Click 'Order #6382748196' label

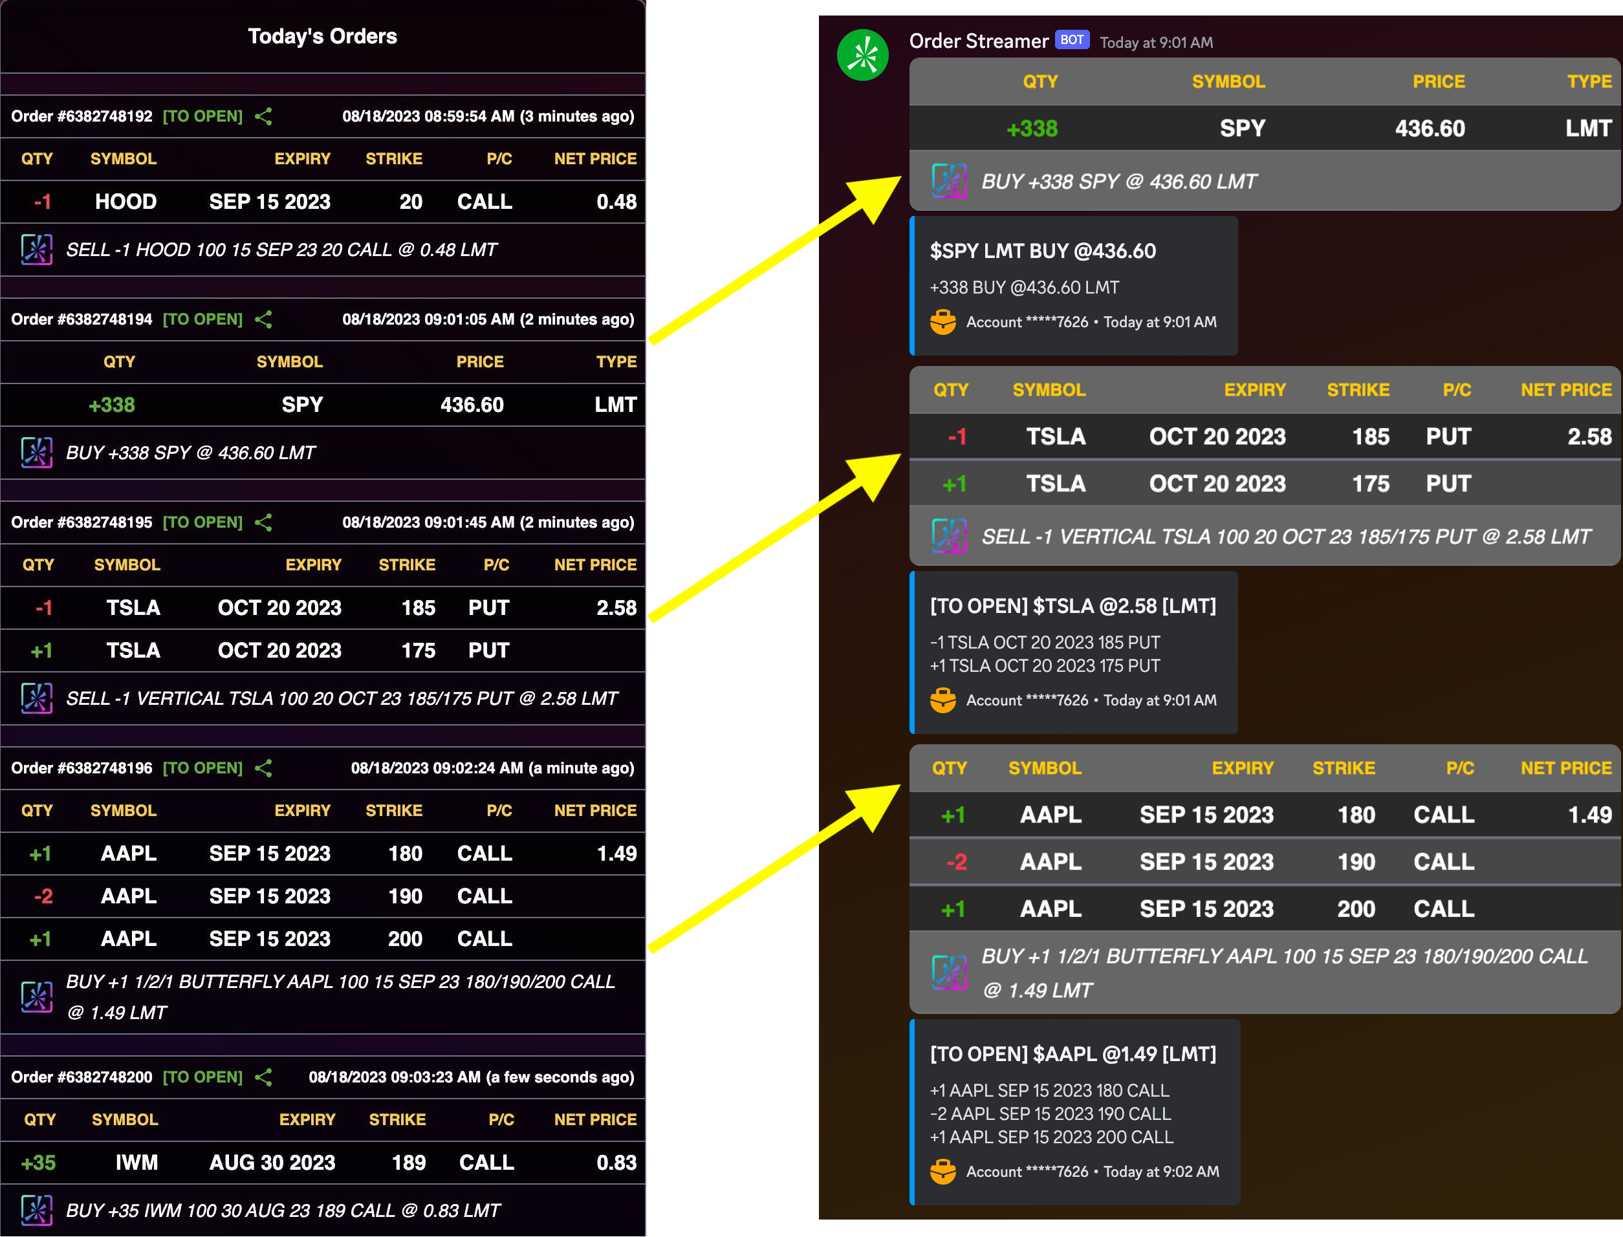[82, 768]
